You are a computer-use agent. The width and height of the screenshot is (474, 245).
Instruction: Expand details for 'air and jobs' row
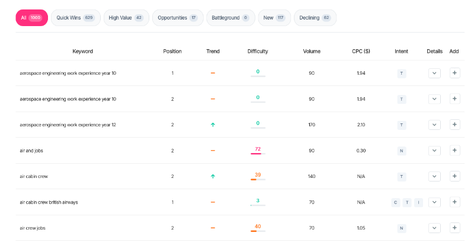pos(434,151)
